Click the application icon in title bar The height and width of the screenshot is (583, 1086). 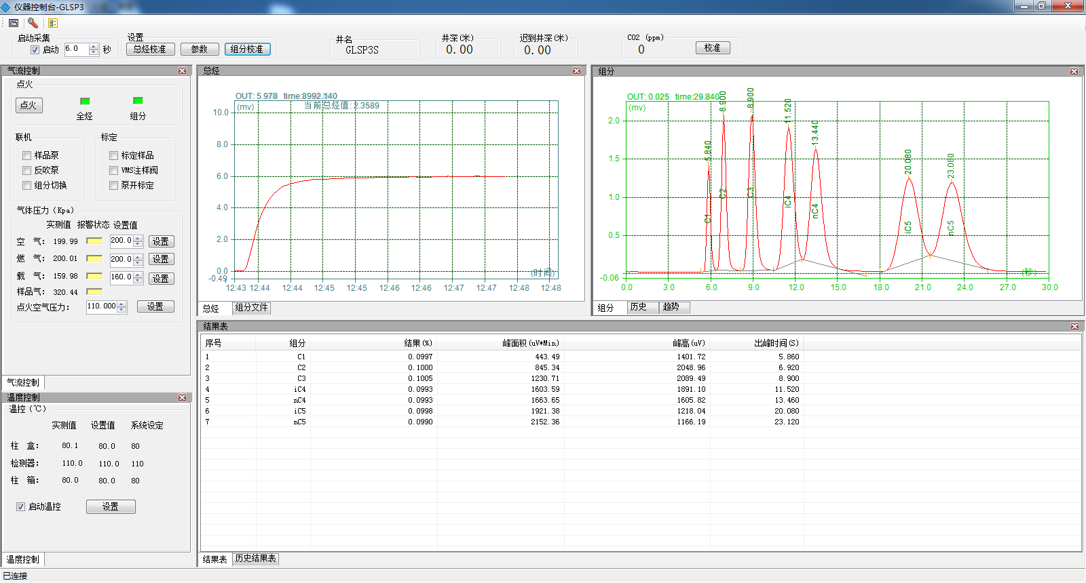pos(7,7)
